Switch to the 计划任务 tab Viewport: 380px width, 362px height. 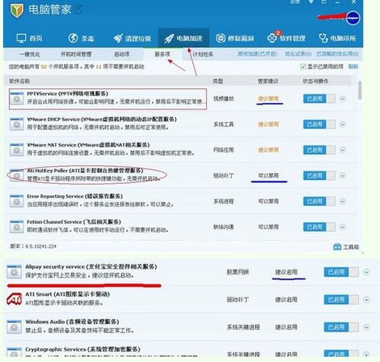coord(203,54)
